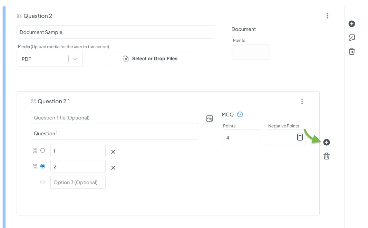
Task: Open Question 2.1 three-dot options menu
Action: [x=302, y=101]
